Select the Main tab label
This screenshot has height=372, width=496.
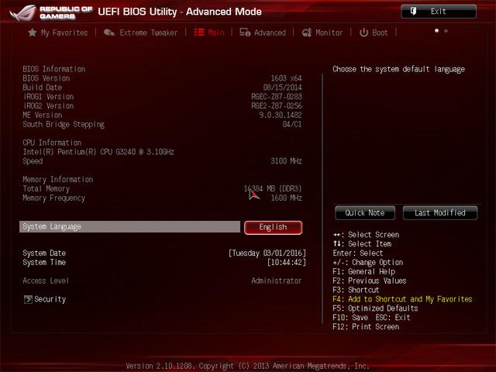[216, 33]
